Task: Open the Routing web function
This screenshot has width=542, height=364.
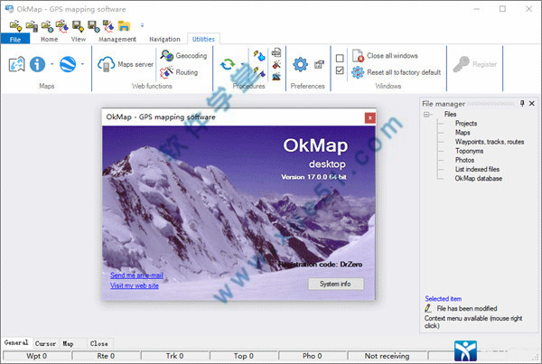Action: pyautogui.click(x=179, y=72)
